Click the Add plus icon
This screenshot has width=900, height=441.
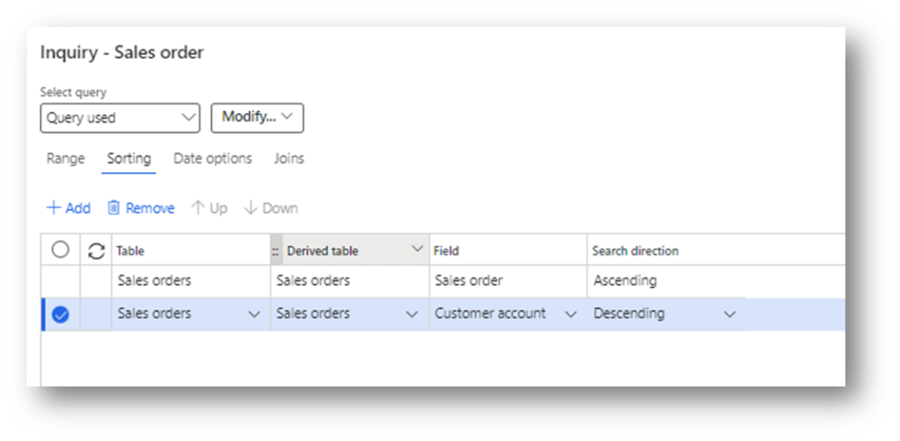(x=54, y=208)
